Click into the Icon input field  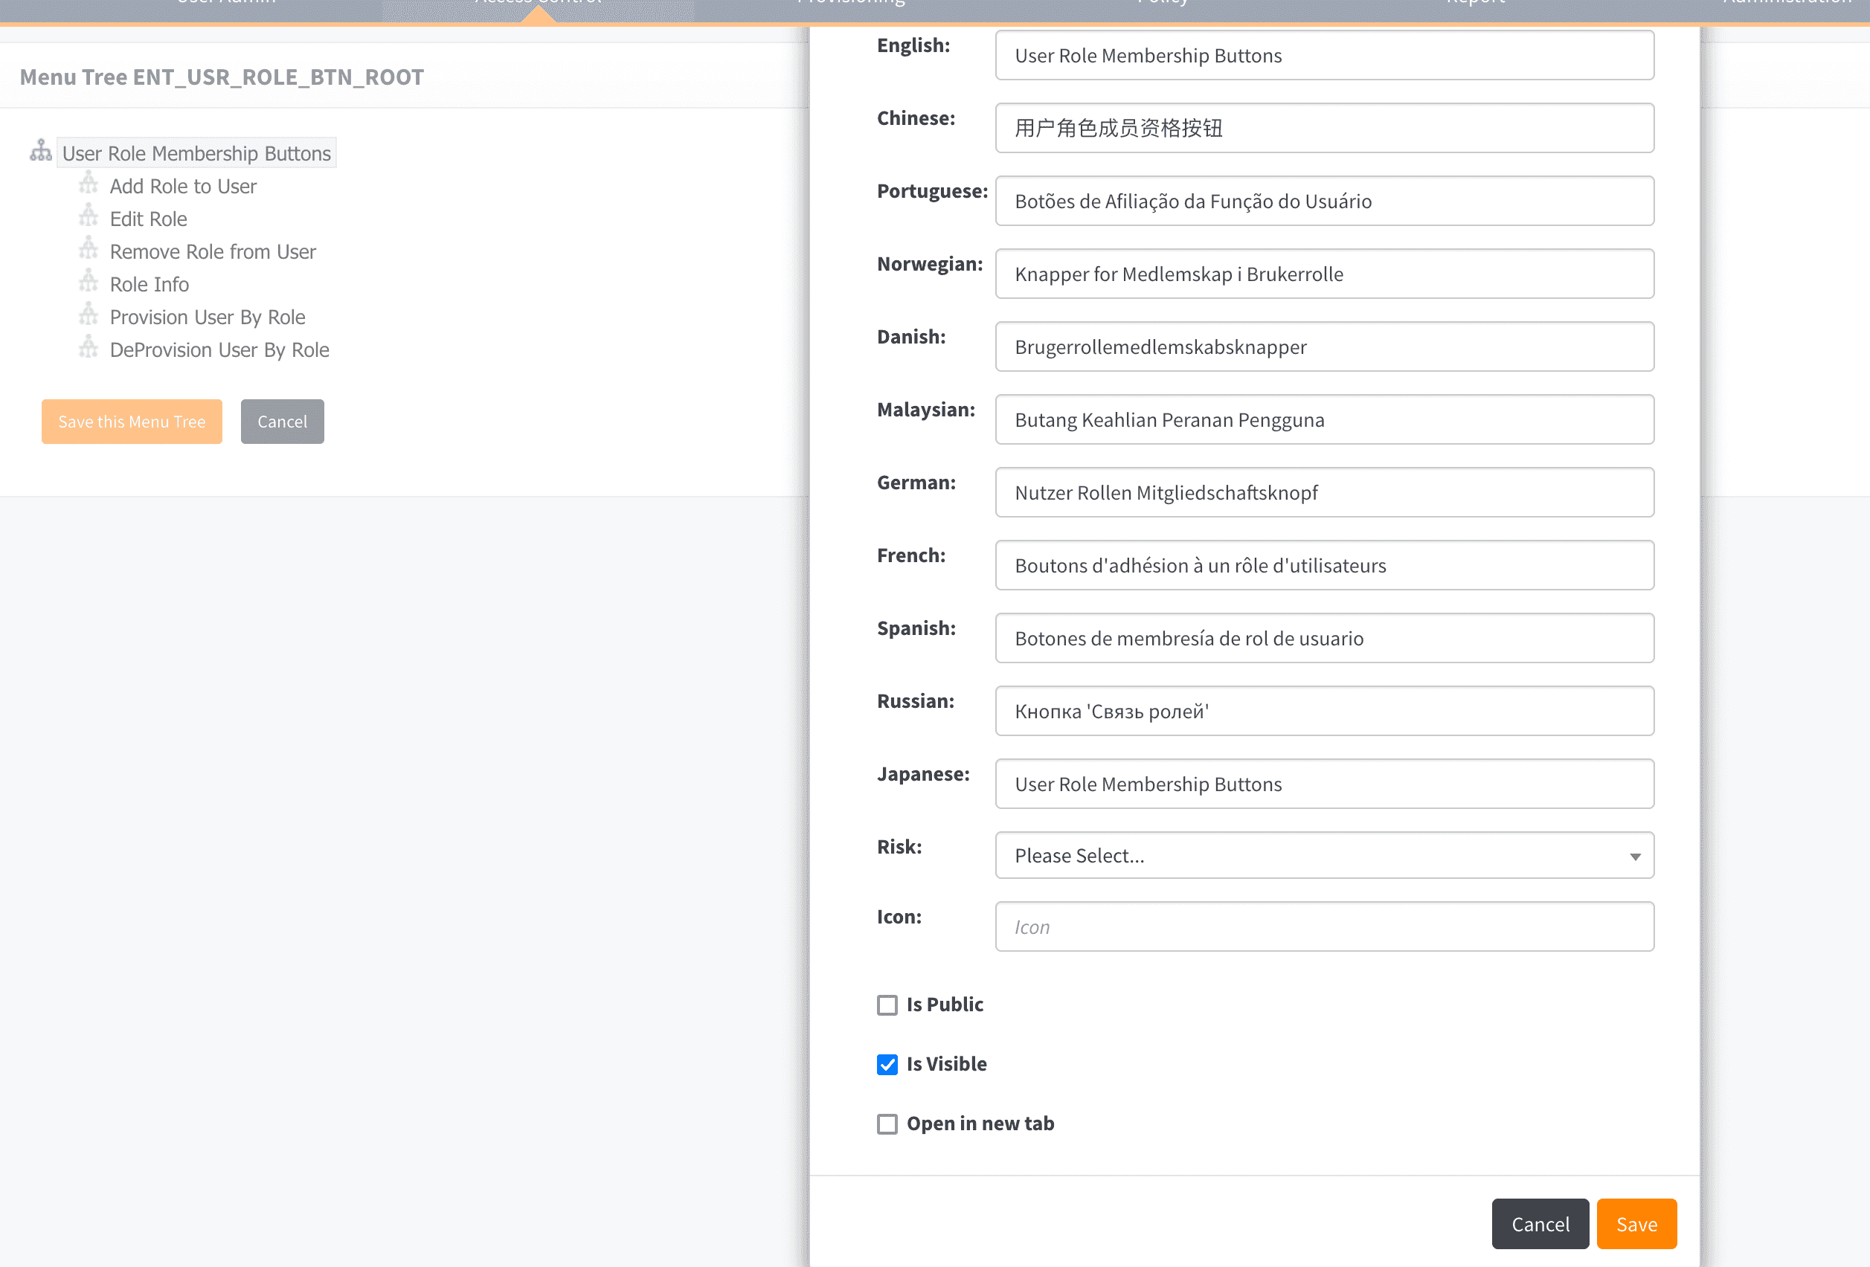coord(1323,926)
